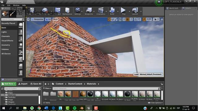Open the Play options dropdown arrow
198x111 pixels.
coord(129,11)
